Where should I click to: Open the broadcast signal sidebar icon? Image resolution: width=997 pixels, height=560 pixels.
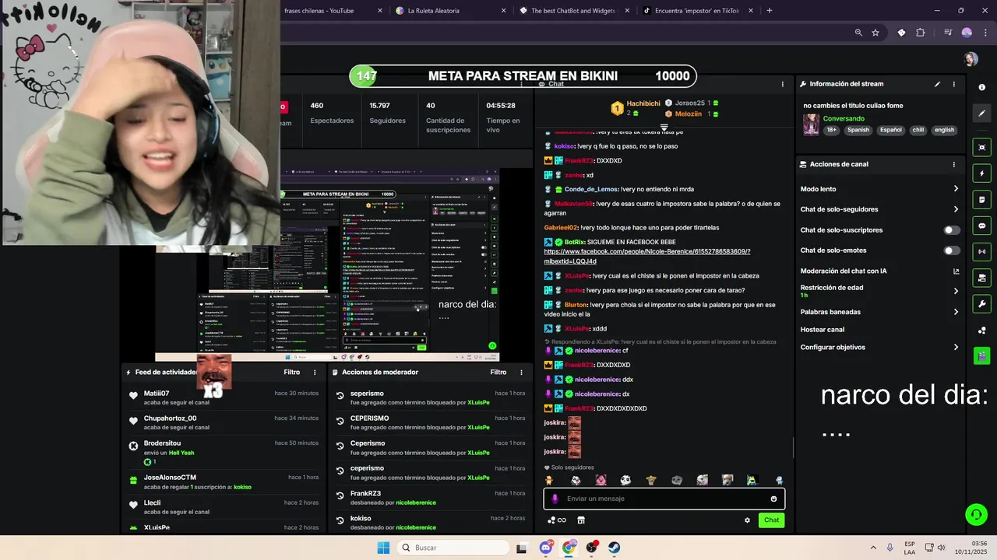click(x=981, y=251)
